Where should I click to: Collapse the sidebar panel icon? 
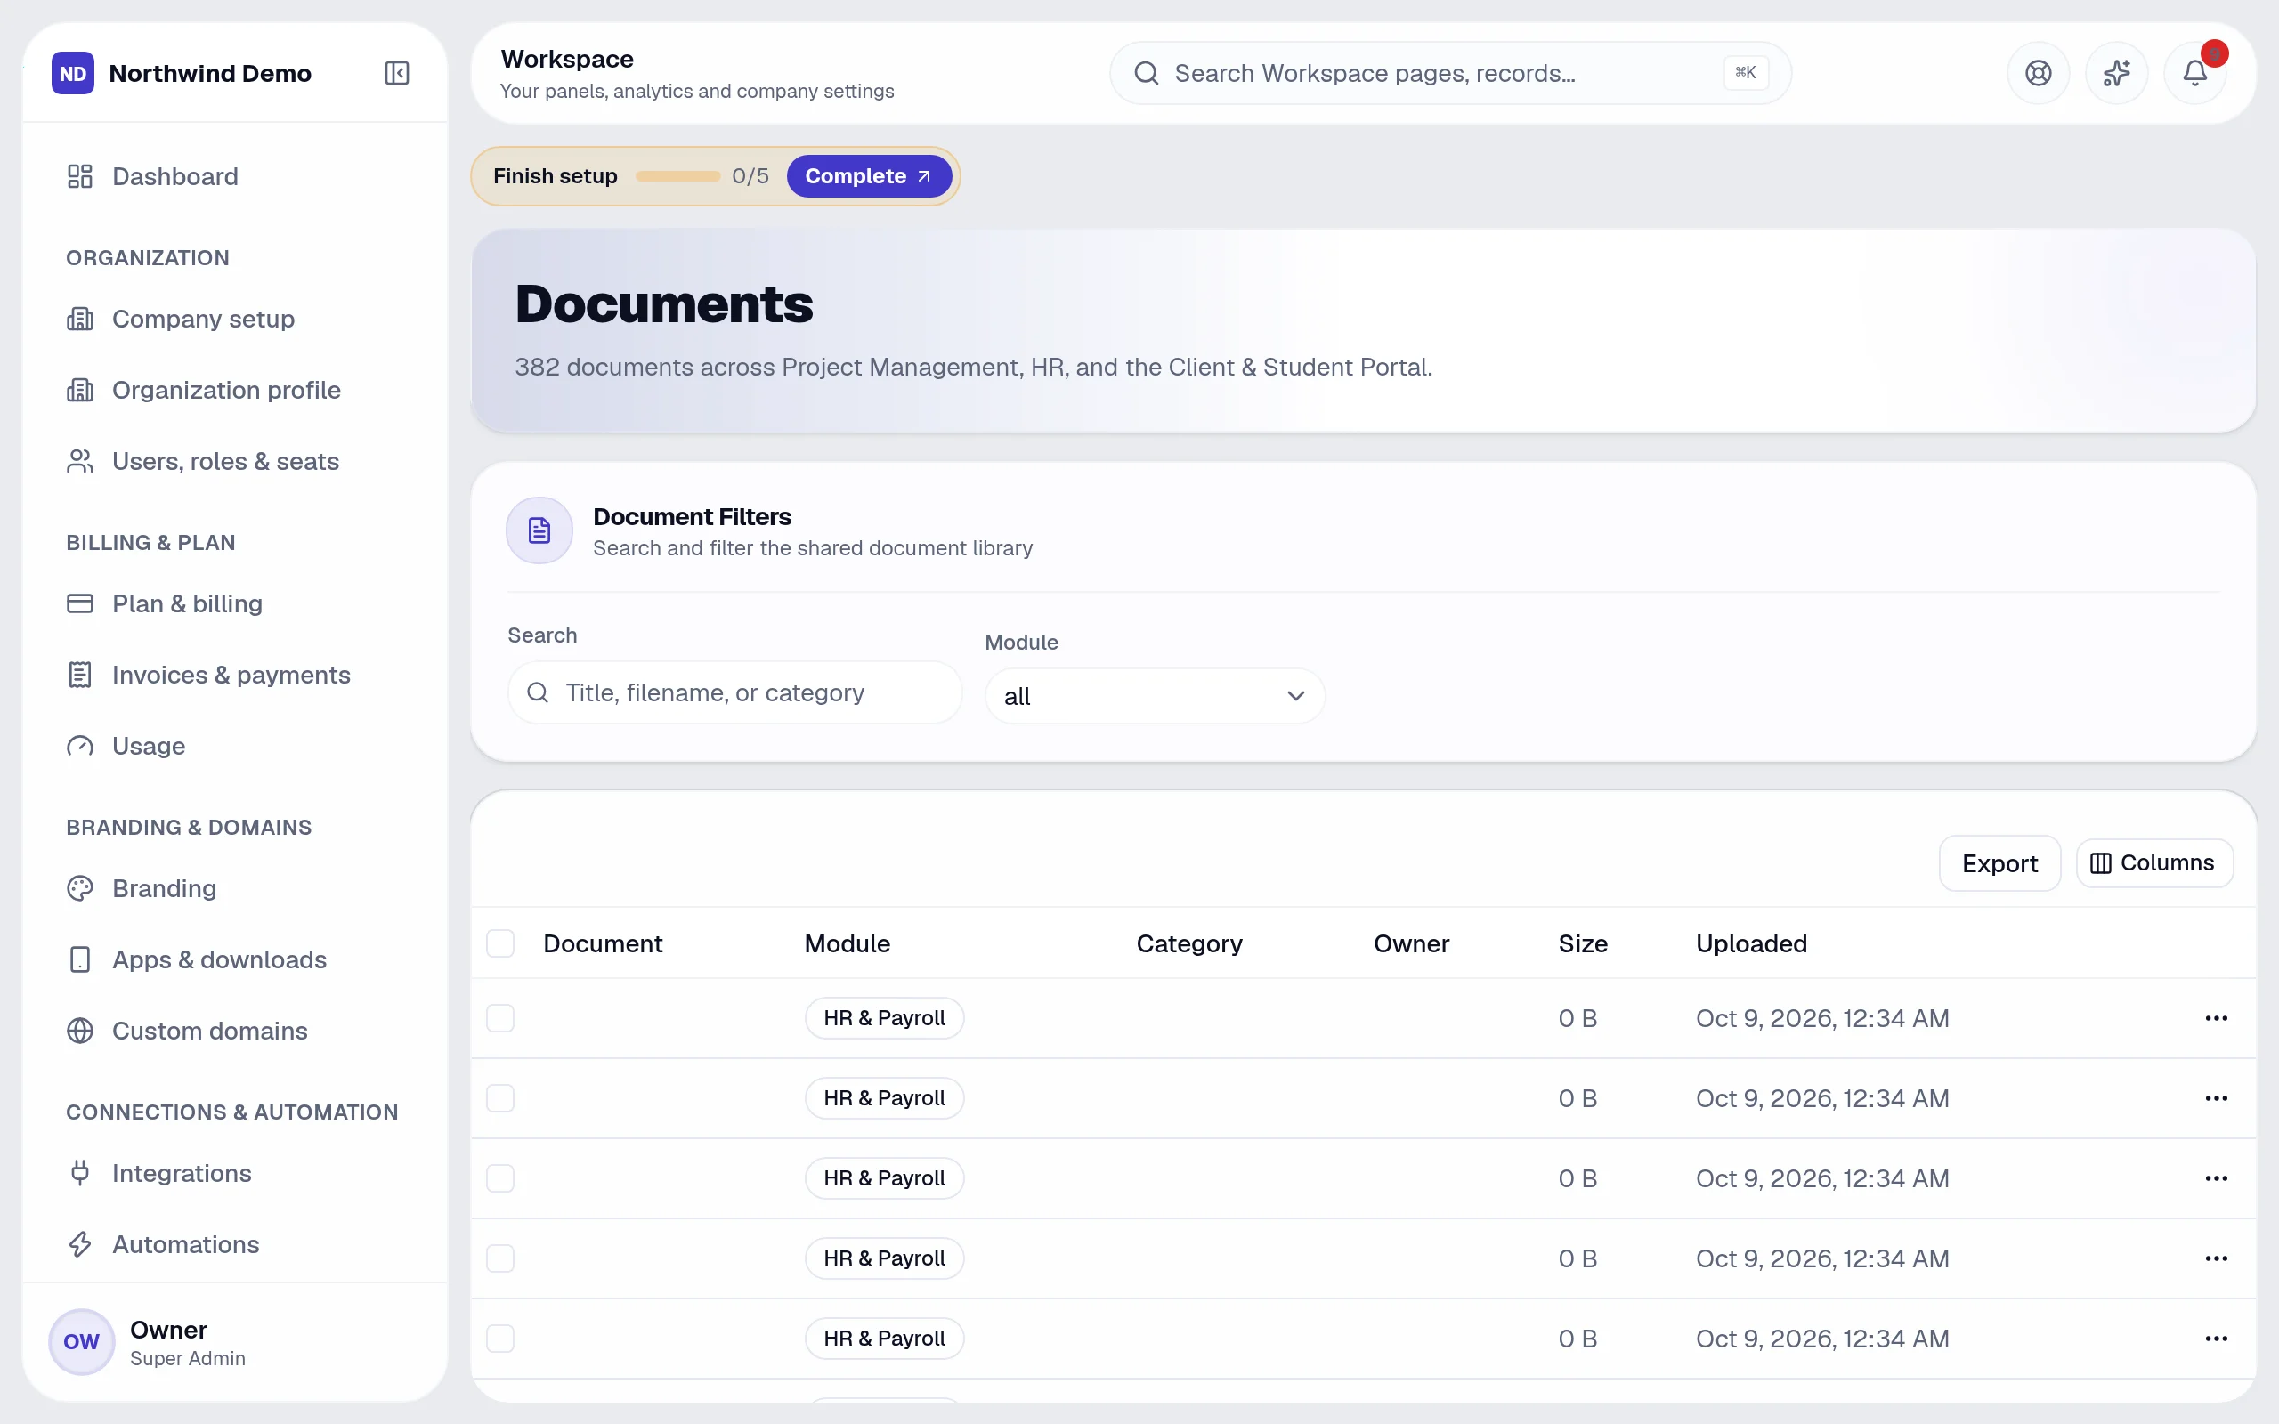pos(396,72)
